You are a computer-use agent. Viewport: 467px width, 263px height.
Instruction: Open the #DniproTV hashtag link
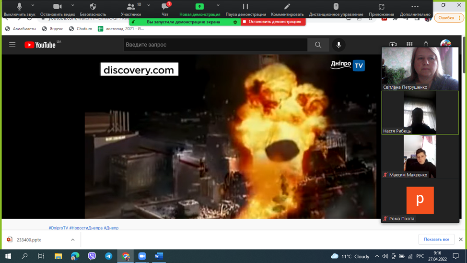click(58, 228)
